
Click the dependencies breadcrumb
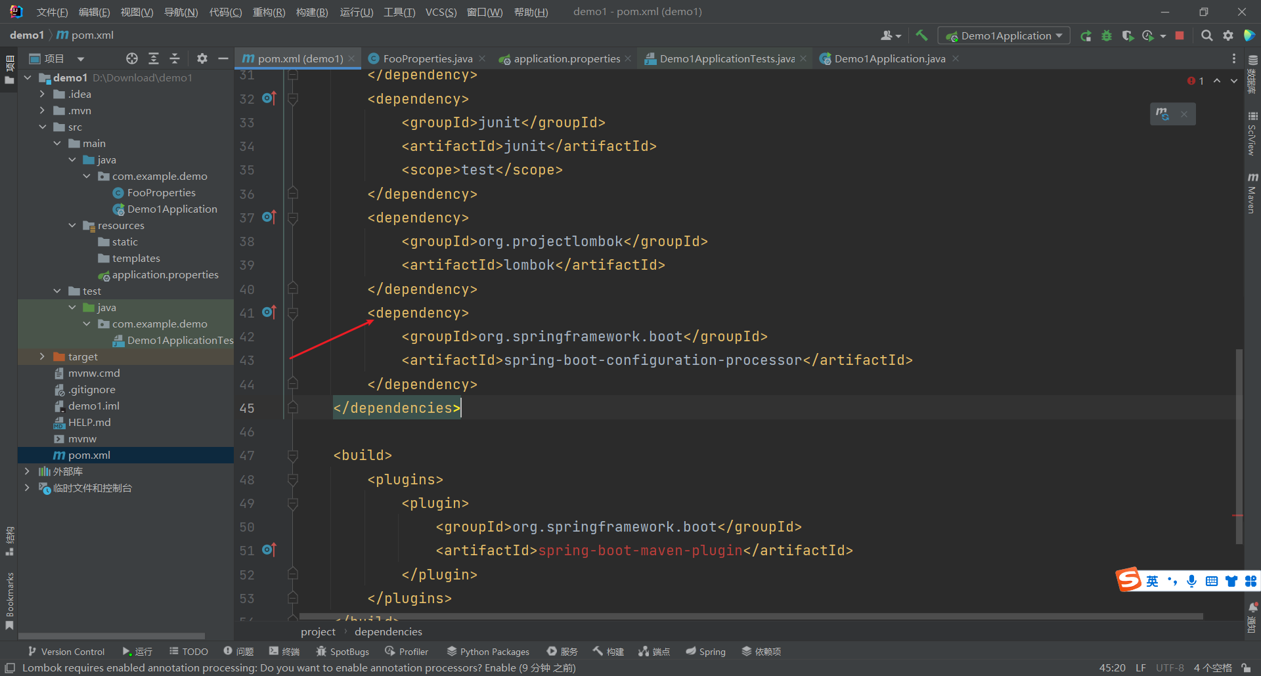point(388,631)
